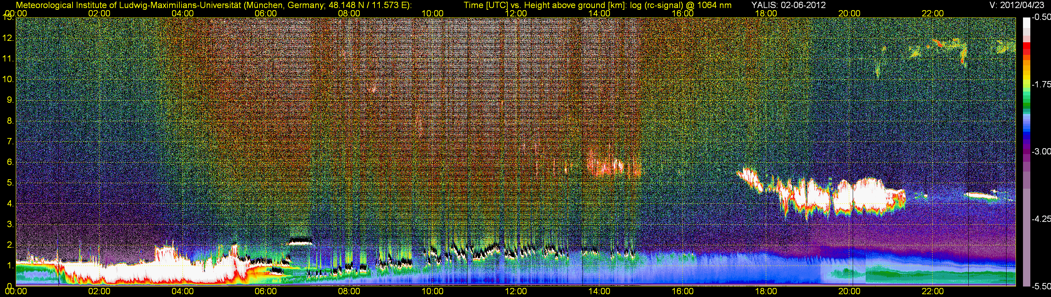Select the 22:00 label on bottom time axis
1051x297 pixels.
(x=933, y=292)
